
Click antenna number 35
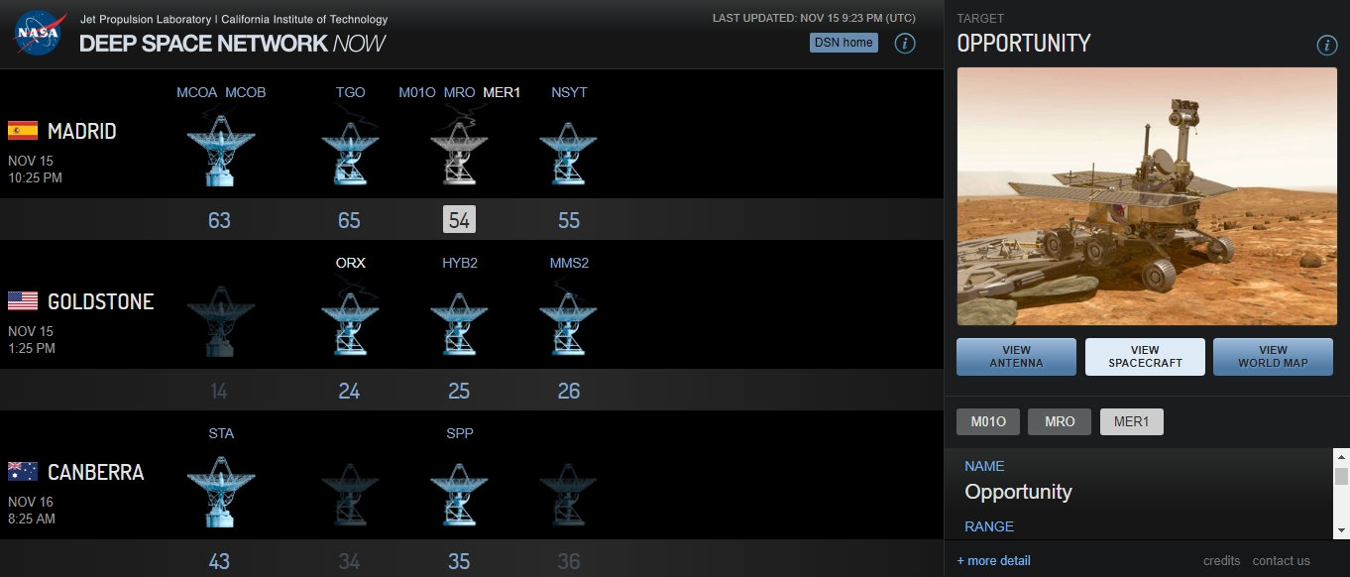(459, 561)
